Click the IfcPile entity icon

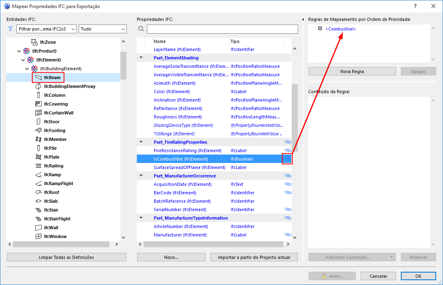click(x=39, y=148)
